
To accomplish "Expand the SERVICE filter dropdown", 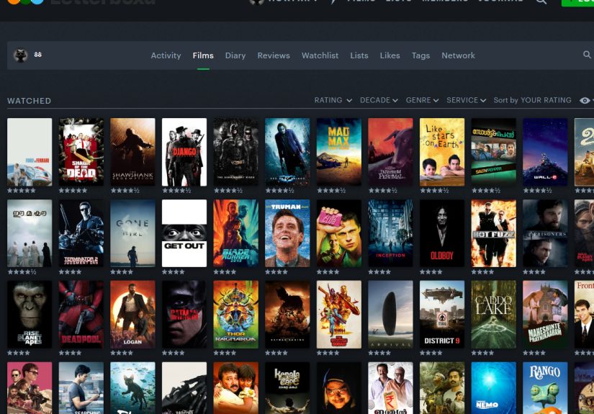I will [x=466, y=100].
